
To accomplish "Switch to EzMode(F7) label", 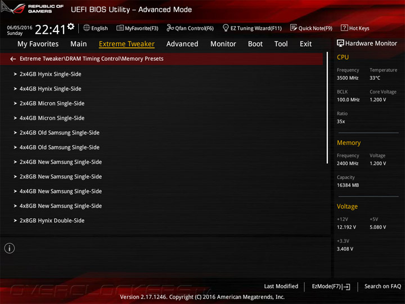I will coord(326,286).
